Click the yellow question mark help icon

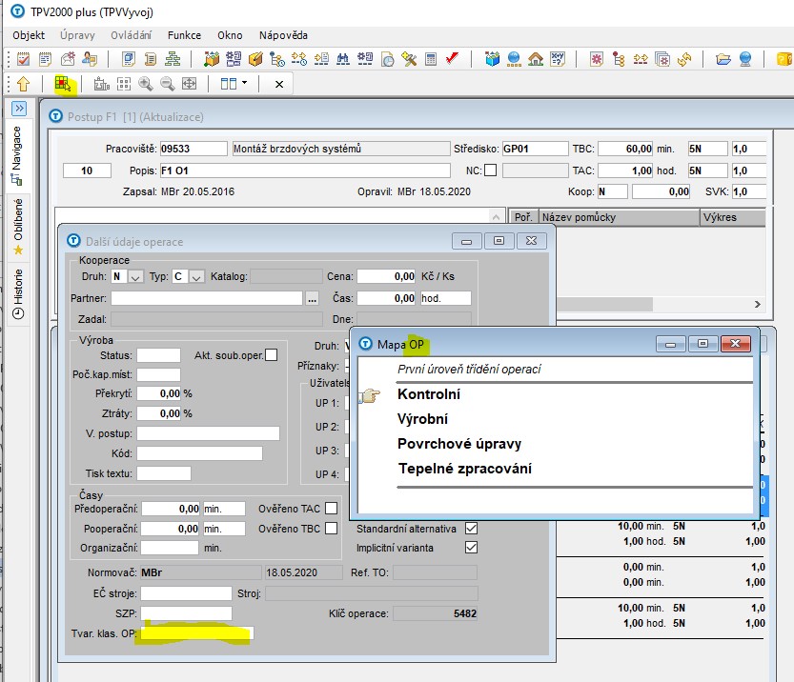pos(784,59)
